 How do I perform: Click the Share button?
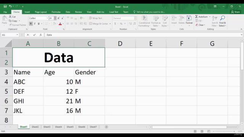point(236,12)
